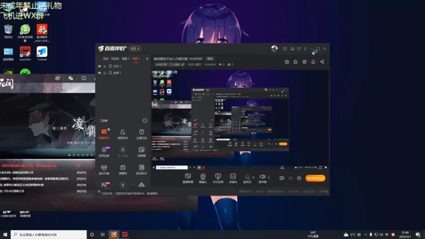Open the 主播任务 streamer tasks tool
This screenshot has height=239, width=425.
point(141,134)
